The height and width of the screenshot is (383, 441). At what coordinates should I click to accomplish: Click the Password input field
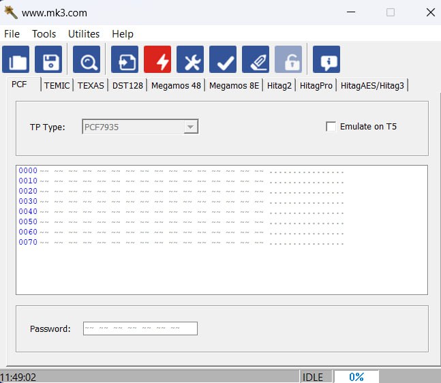tap(140, 328)
